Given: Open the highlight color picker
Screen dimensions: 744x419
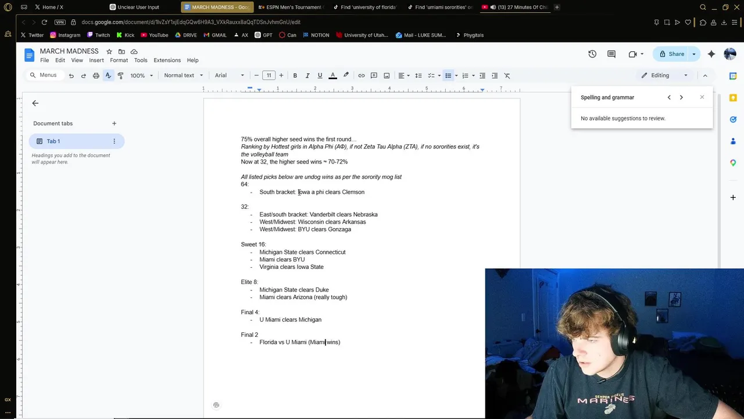Looking at the screenshot, I should coord(346,76).
